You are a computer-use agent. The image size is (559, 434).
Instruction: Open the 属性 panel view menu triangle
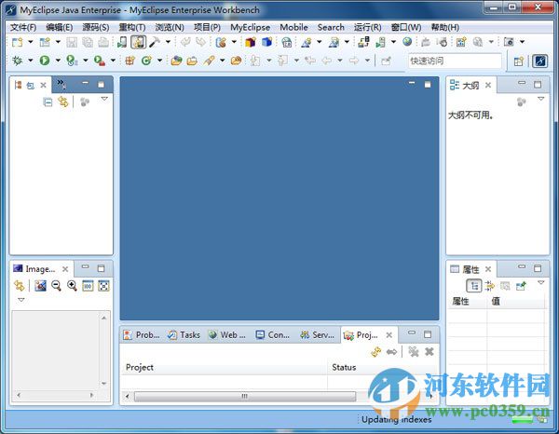tap(540, 282)
